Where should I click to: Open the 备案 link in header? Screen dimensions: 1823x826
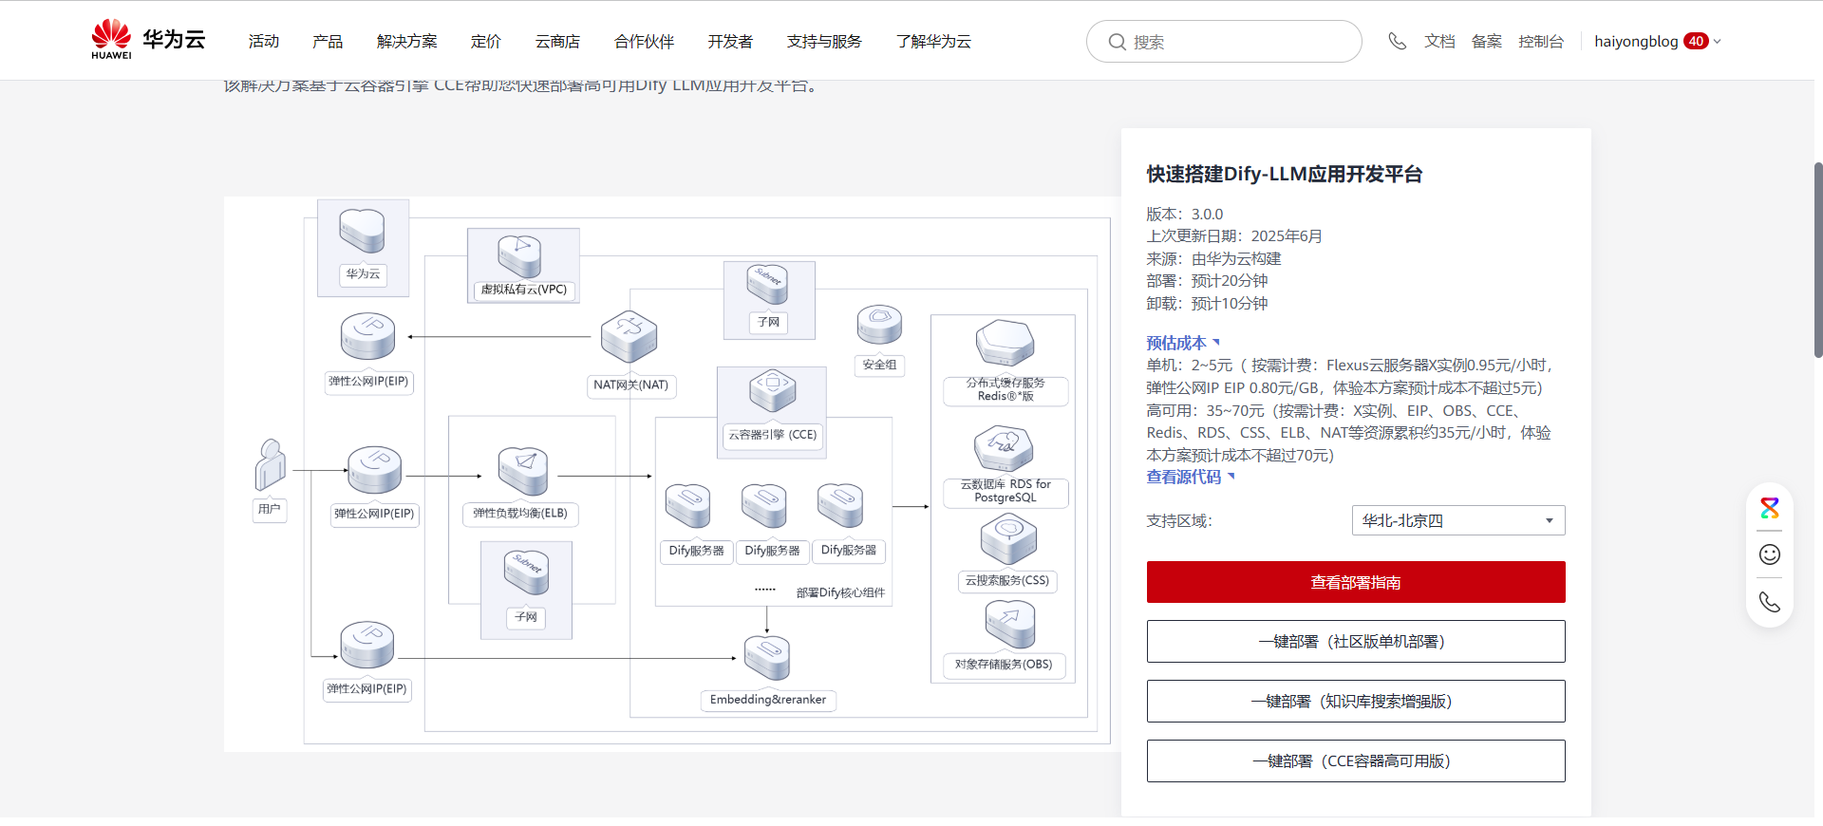click(1487, 41)
